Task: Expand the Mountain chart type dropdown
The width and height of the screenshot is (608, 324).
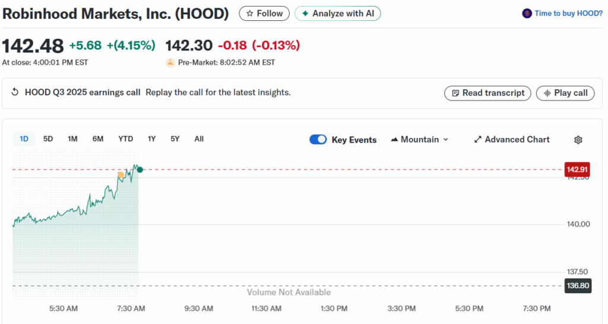Action: [x=420, y=140]
